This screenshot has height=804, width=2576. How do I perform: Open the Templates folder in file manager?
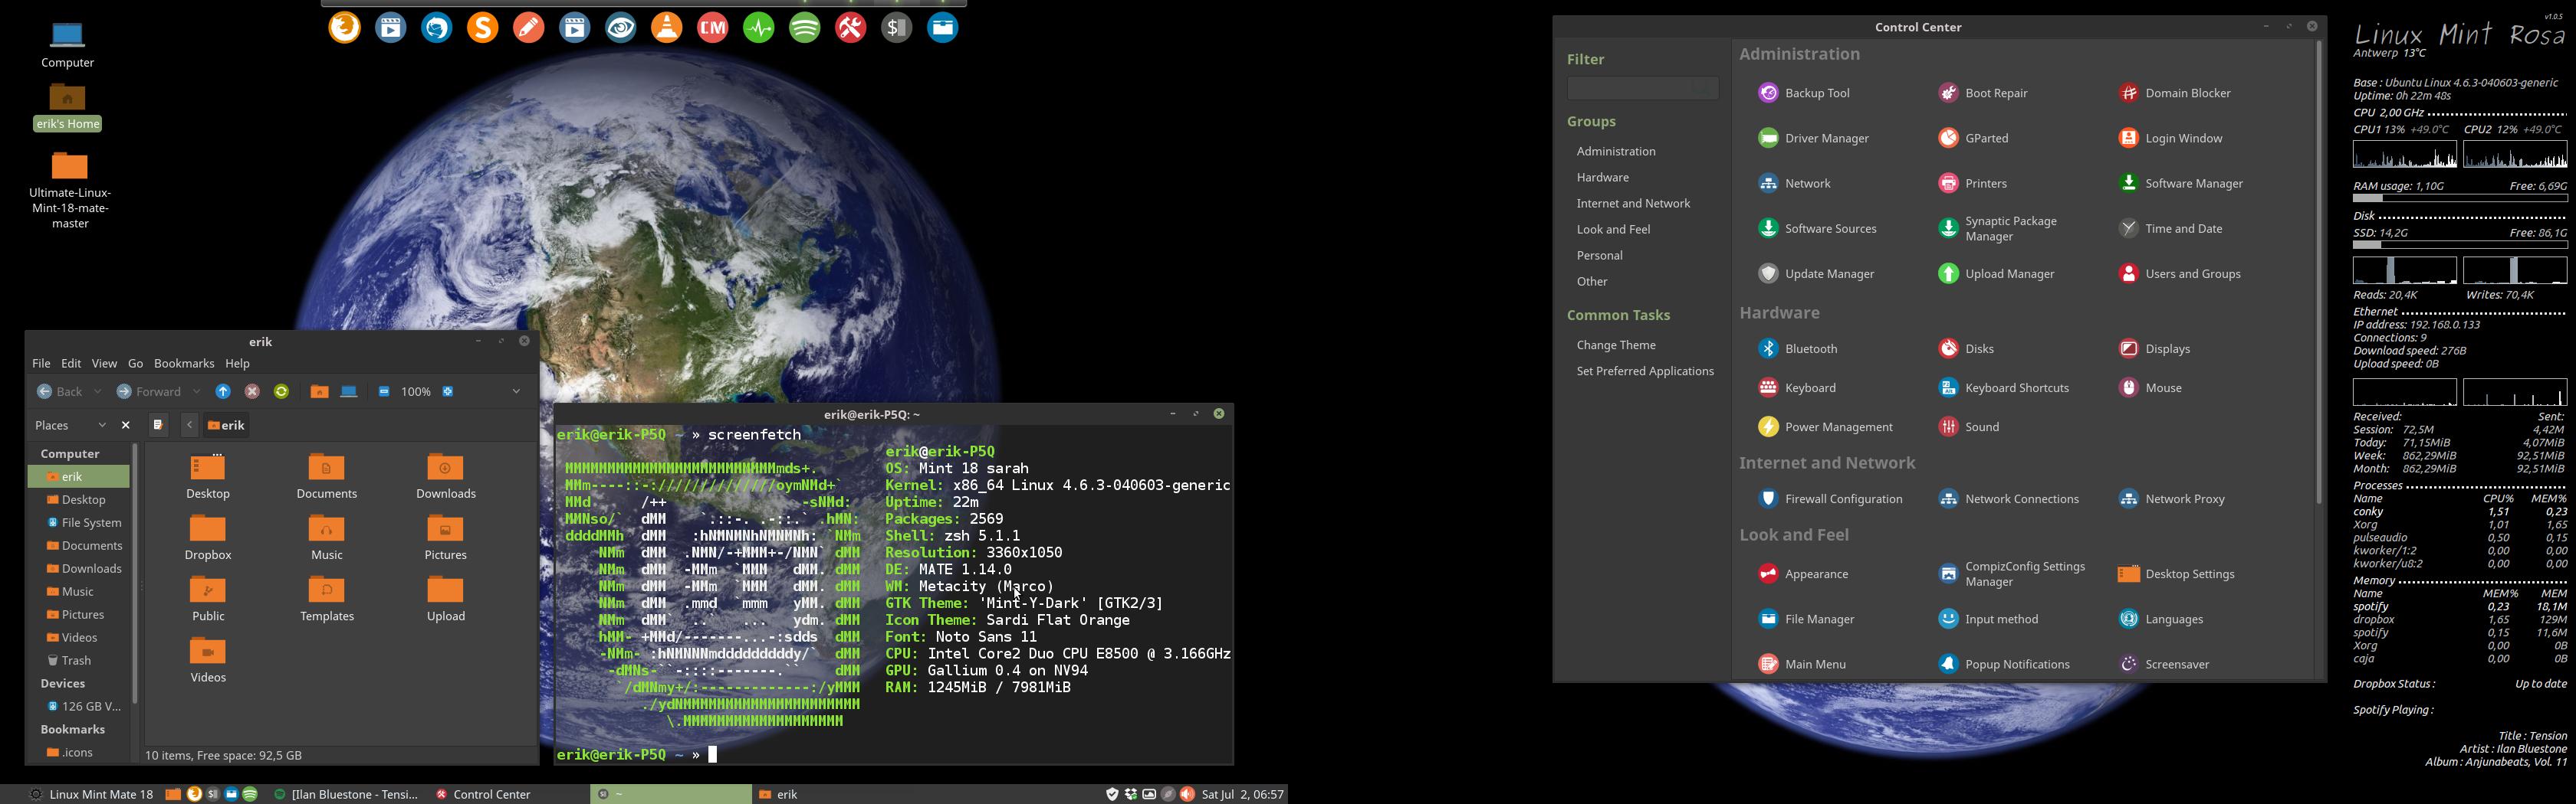pyautogui.click(x=327, y=600)
